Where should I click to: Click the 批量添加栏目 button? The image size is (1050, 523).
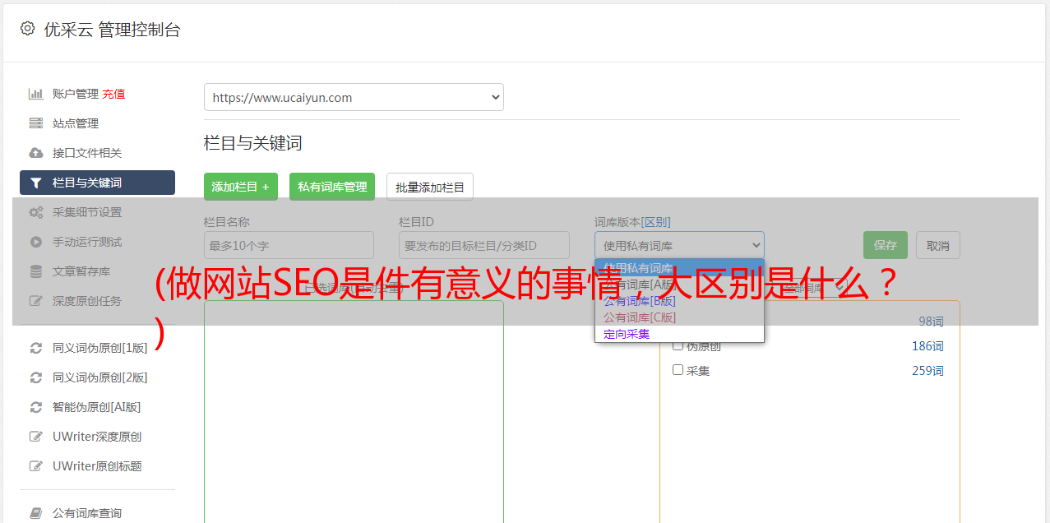pyautogui.click(x=430, y=187)
